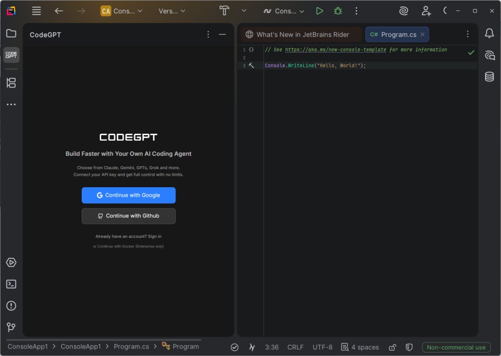Viewport: 501px width, 356px height.
Task: Build solution with the hammer icon
Action: pos(224,11)
